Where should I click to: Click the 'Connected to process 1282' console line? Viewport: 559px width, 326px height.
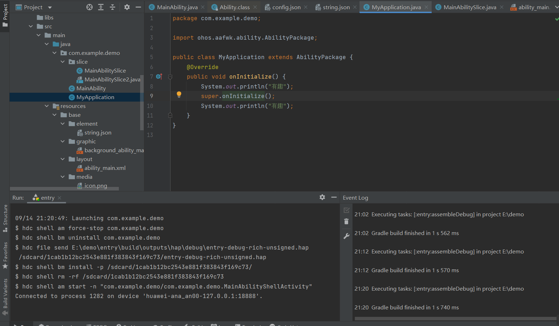[x=139, y=296]
